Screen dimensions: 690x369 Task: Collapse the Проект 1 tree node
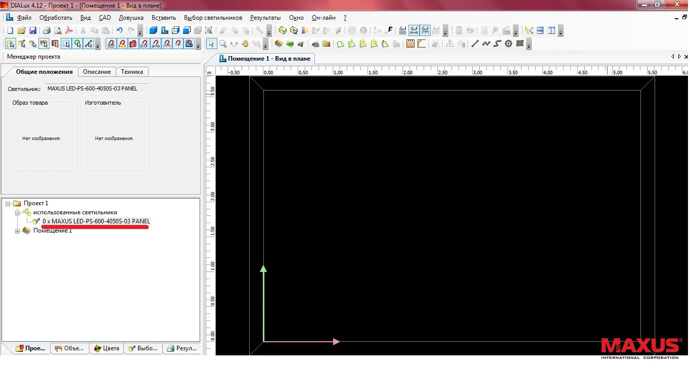pos(8,203)
